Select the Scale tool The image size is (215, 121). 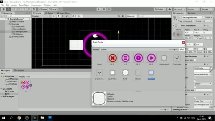(19, 9)
